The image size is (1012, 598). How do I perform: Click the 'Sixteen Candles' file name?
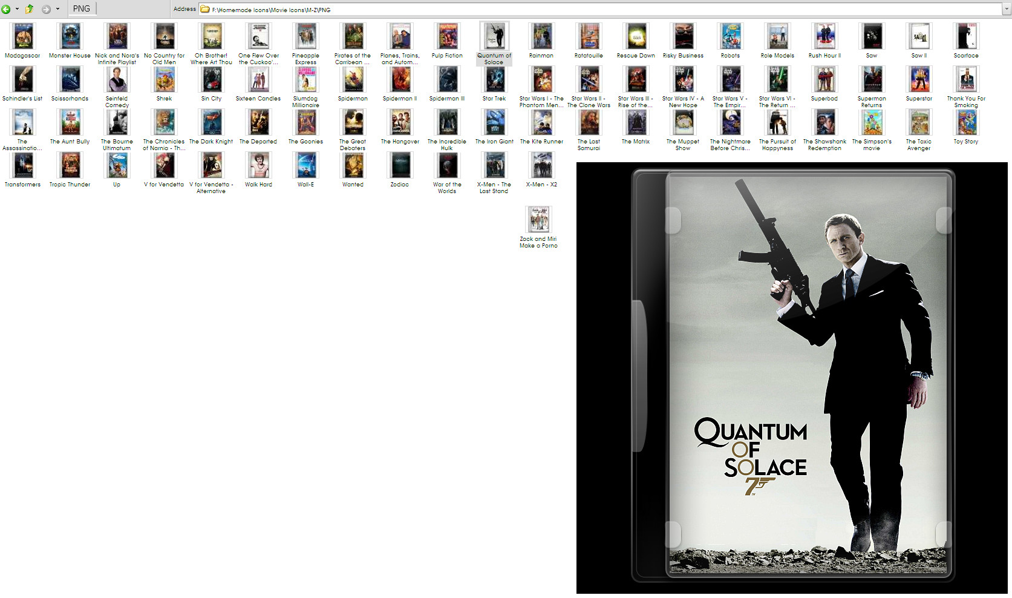[x=258, y=99]
